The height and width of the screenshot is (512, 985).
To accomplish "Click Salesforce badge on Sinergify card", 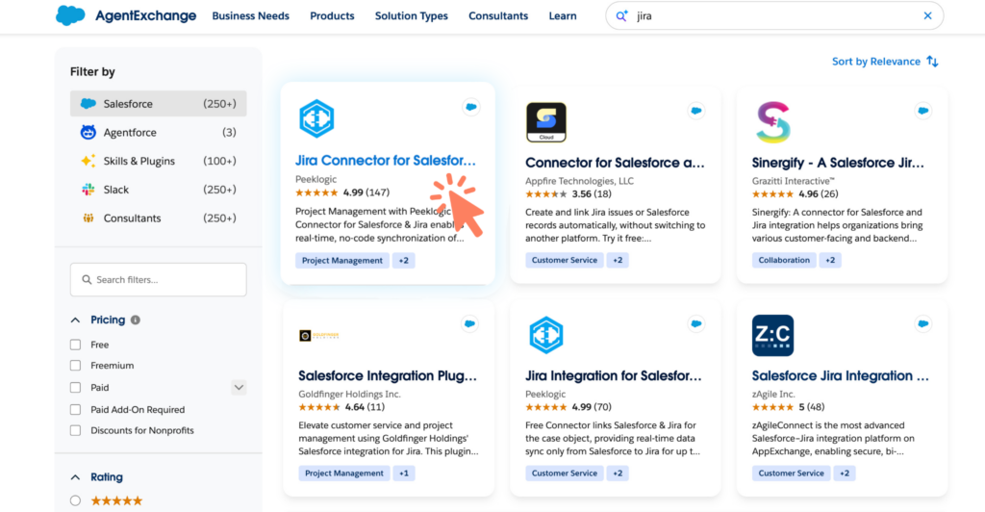I will (x=922, y=111).
